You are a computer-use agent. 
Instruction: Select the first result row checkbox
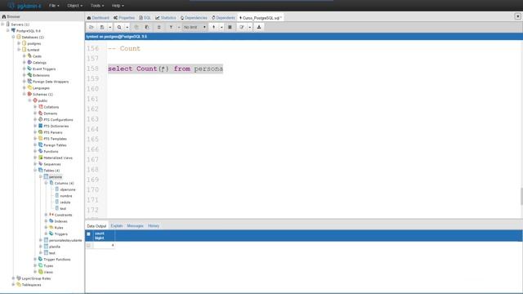(88, 245)
